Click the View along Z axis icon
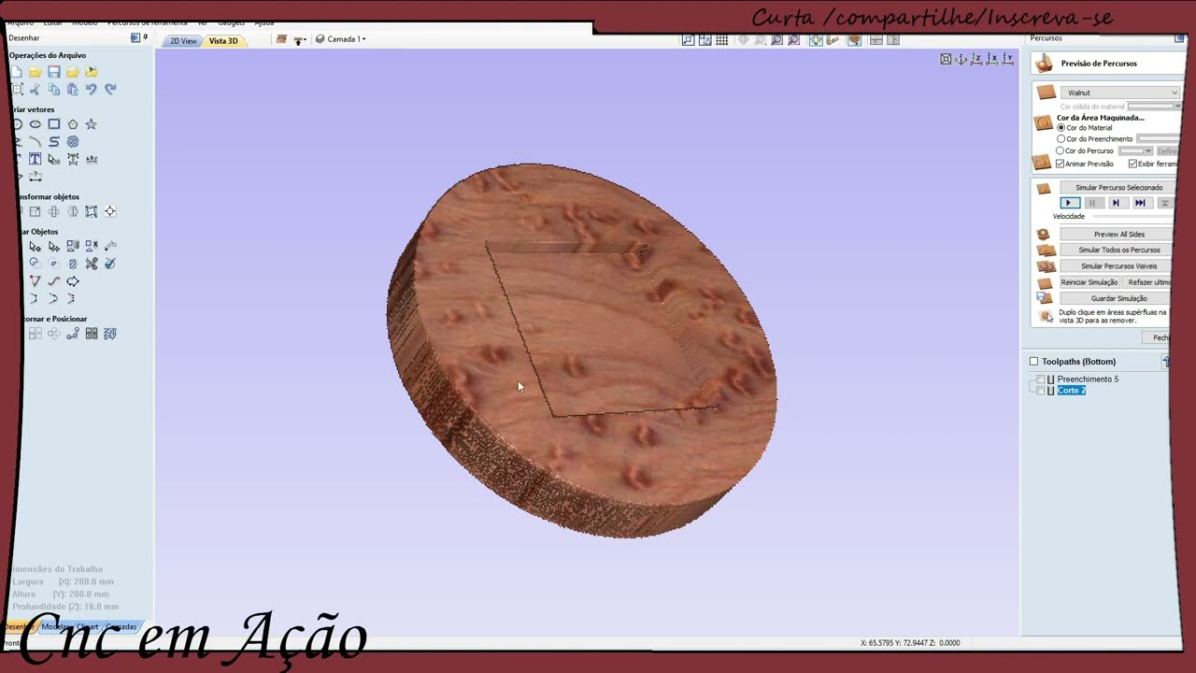The height and width of the screenshot is (673, 1196). tap(976, 59)
